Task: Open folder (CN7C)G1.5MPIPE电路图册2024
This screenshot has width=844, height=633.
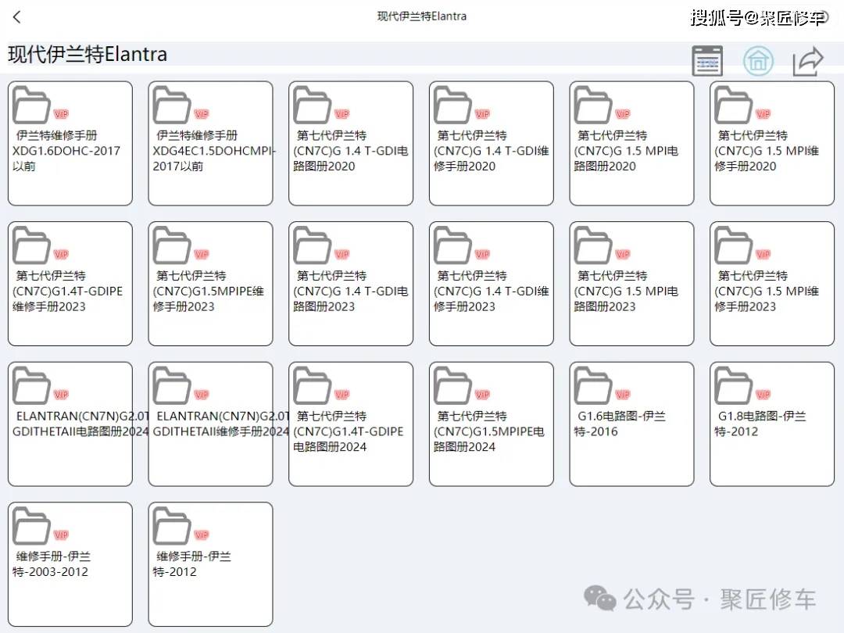Action: point(492,424)
